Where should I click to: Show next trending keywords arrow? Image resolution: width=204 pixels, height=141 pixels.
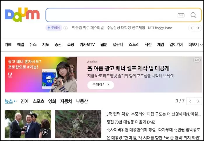[198, 28]
